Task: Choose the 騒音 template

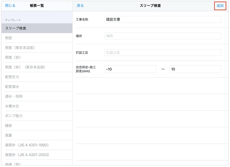Action: tap(37, 126)
